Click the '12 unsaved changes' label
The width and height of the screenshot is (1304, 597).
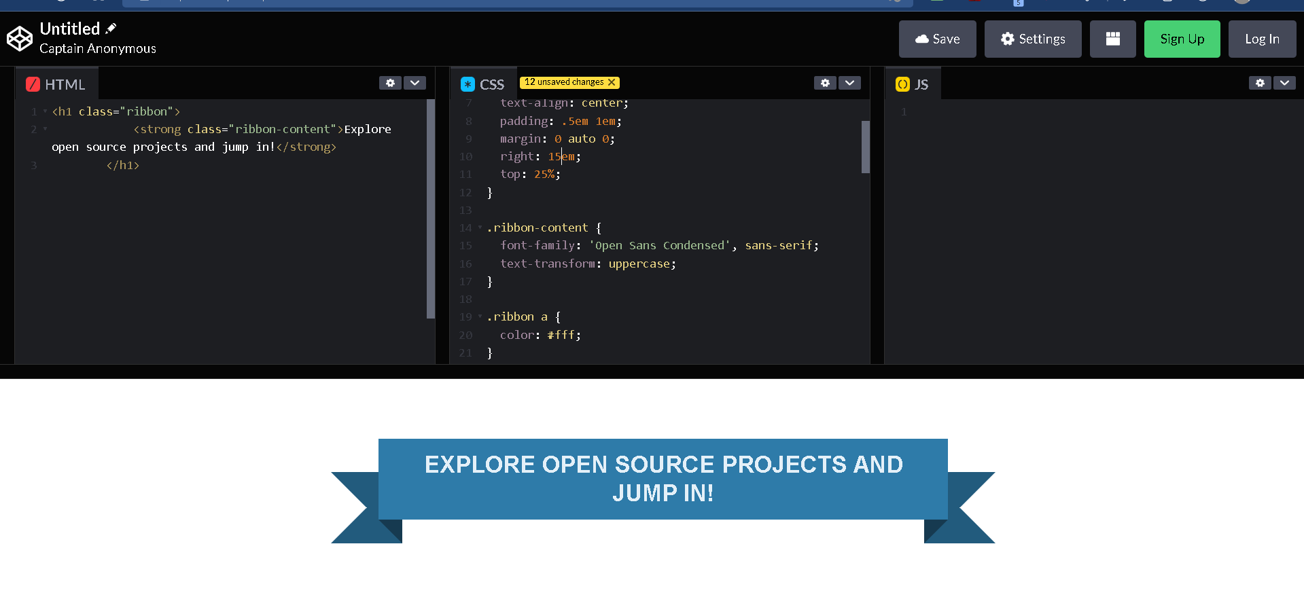pyautogui.click(x=563, y=82)
